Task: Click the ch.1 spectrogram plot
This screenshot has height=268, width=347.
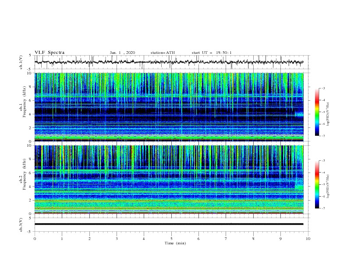Action: coord(169,107)
